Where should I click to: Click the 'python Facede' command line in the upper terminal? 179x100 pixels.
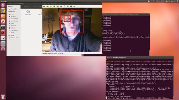(126, 37)
